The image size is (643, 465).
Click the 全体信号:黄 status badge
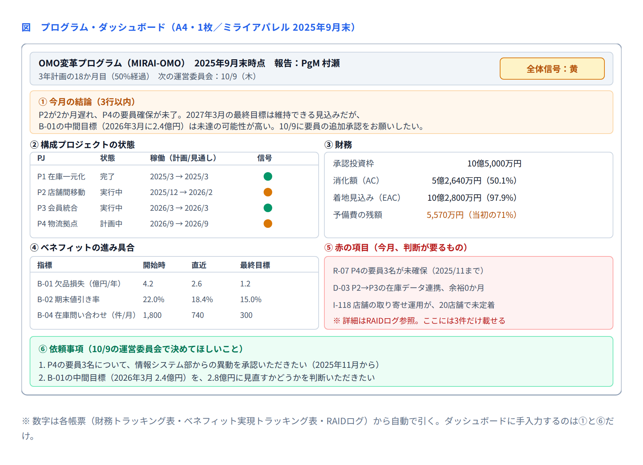[552, 69]
